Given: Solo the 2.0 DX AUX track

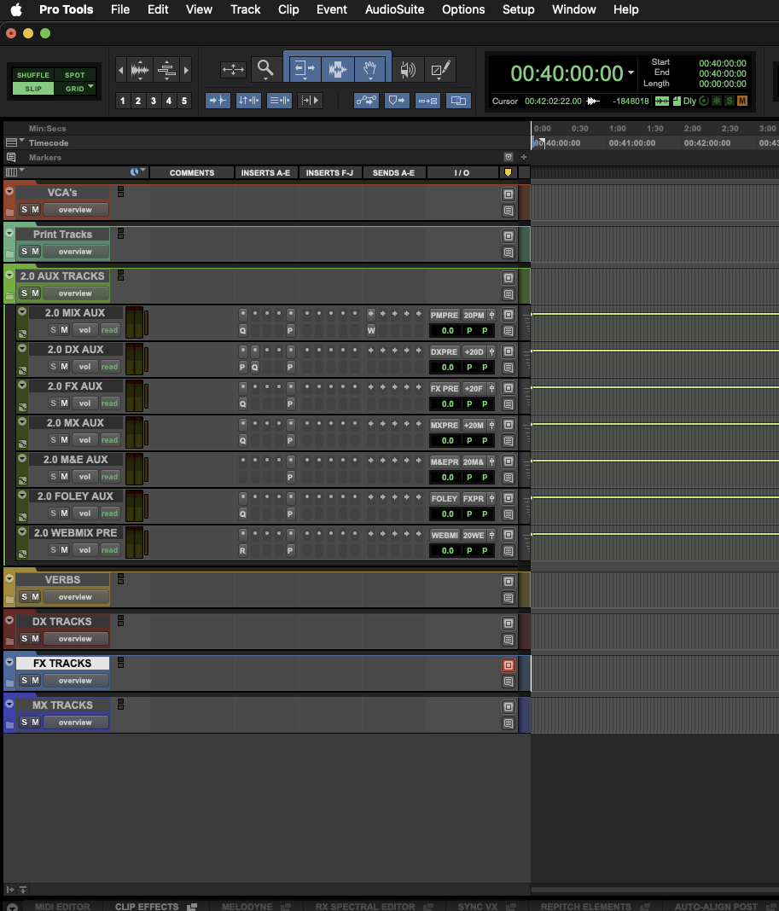Looking at the screenshot, I should coord(53,367).
